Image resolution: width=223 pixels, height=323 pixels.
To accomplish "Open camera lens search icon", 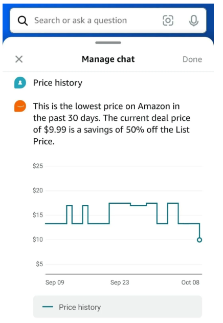I will tap(168, 20).
